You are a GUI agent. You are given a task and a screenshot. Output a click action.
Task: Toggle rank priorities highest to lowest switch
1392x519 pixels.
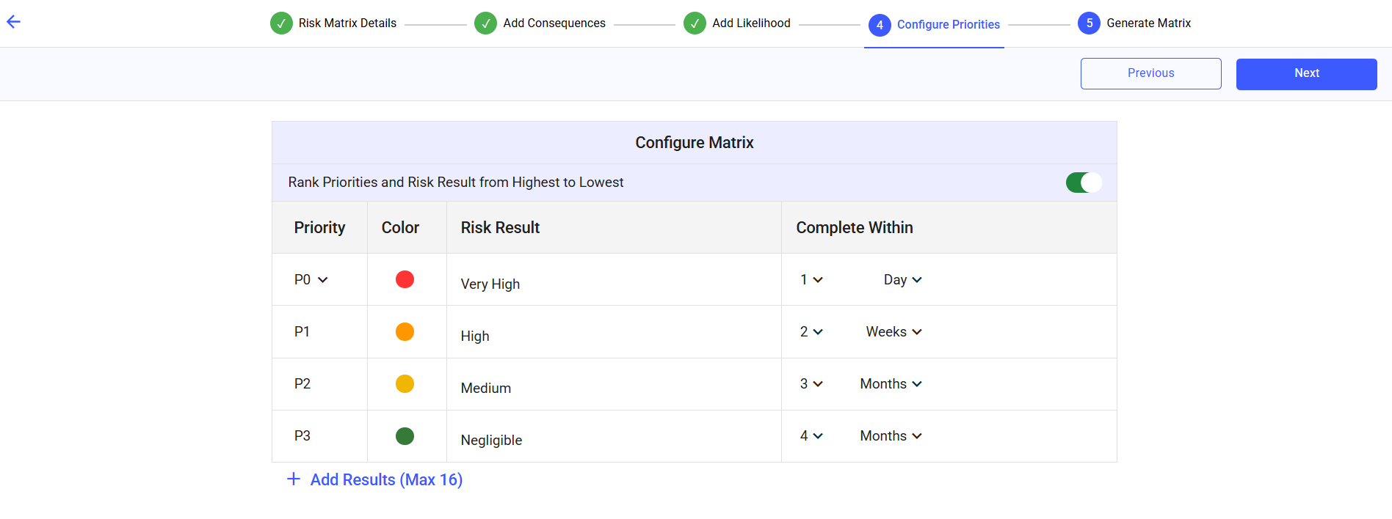(x=1083, y=183)
